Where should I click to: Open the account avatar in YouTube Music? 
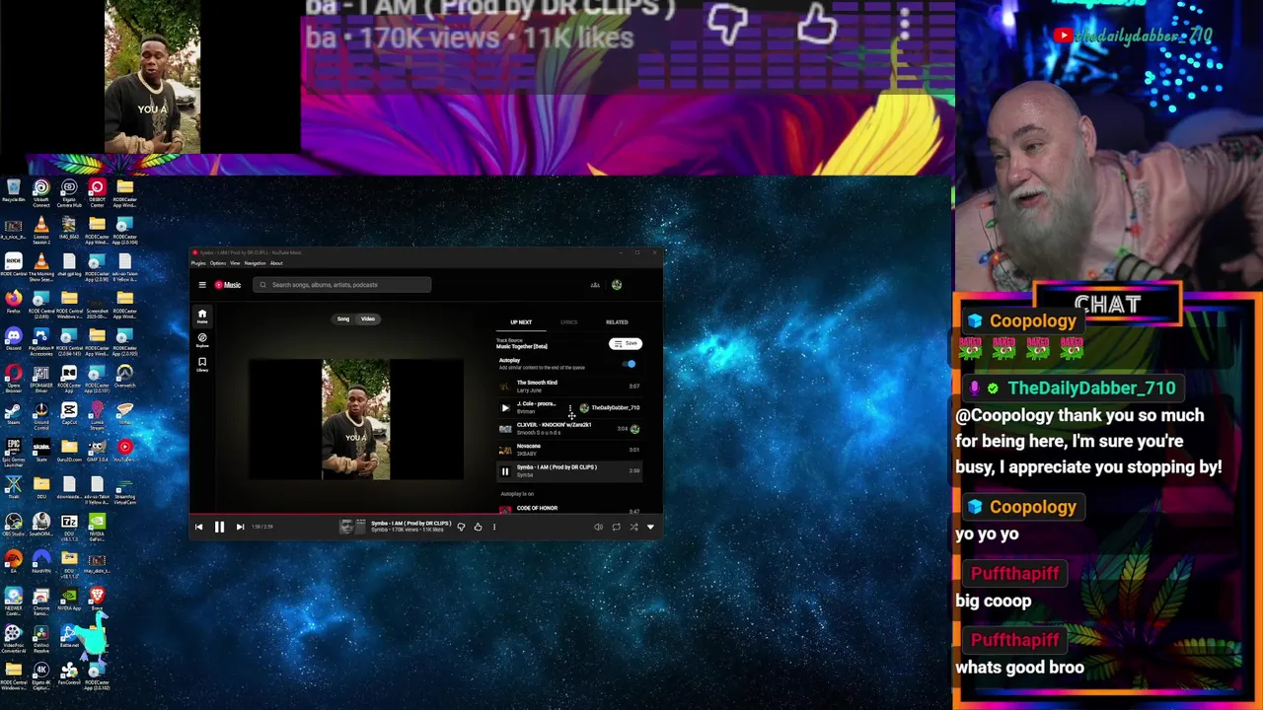click(617, 285)
